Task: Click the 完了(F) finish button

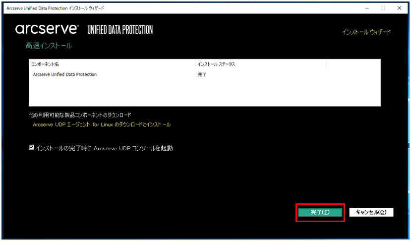Action: 320,212
